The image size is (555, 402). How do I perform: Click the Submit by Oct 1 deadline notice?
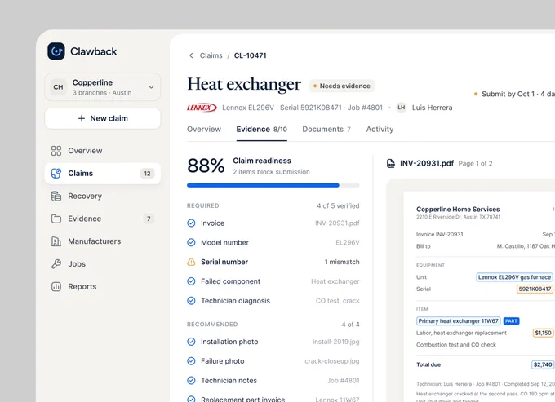514,94
